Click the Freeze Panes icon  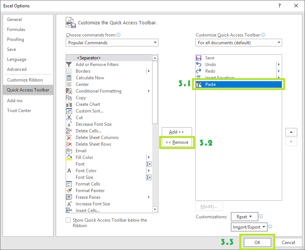pyautogui.click(x=69, y=197)
